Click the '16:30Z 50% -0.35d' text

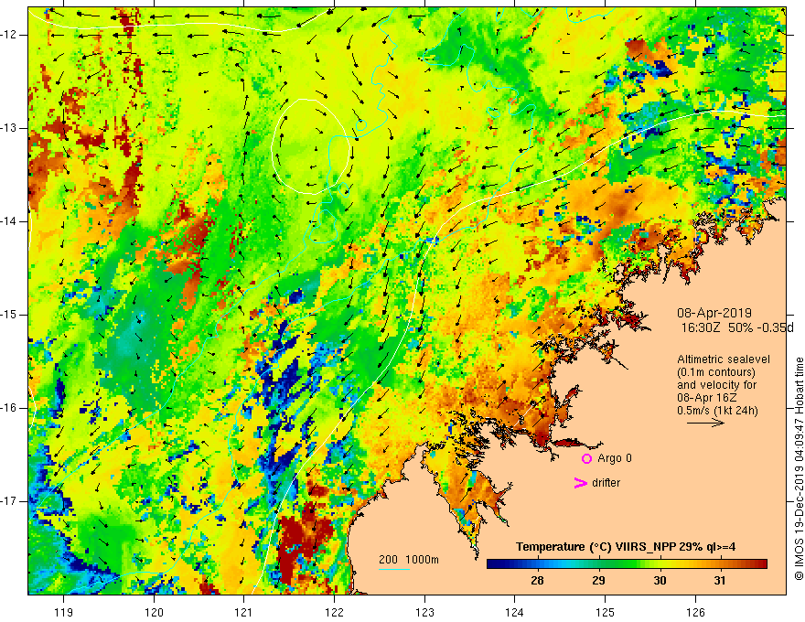(x=737, y=327)
